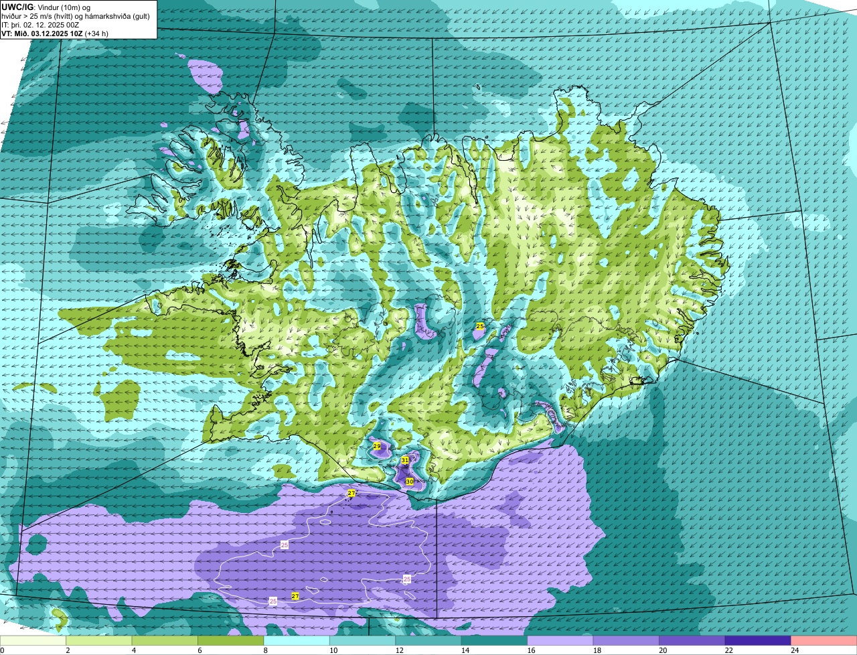Select the pale cyan 8–10 m/s legend swatch
Image resolution: width=857 pixels, height=655 pixels.
297,641
